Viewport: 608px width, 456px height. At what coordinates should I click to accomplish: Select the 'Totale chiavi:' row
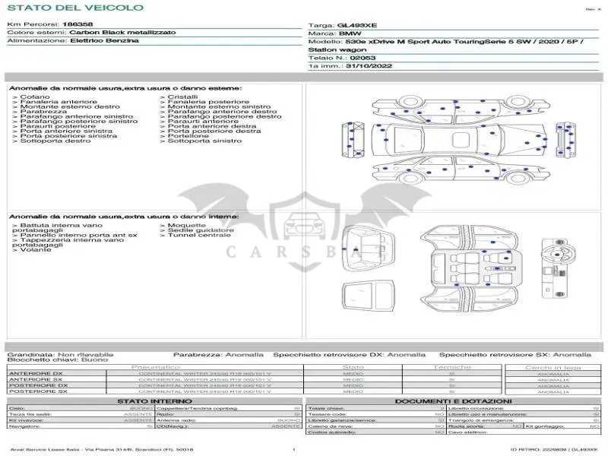tap(376, 409)
